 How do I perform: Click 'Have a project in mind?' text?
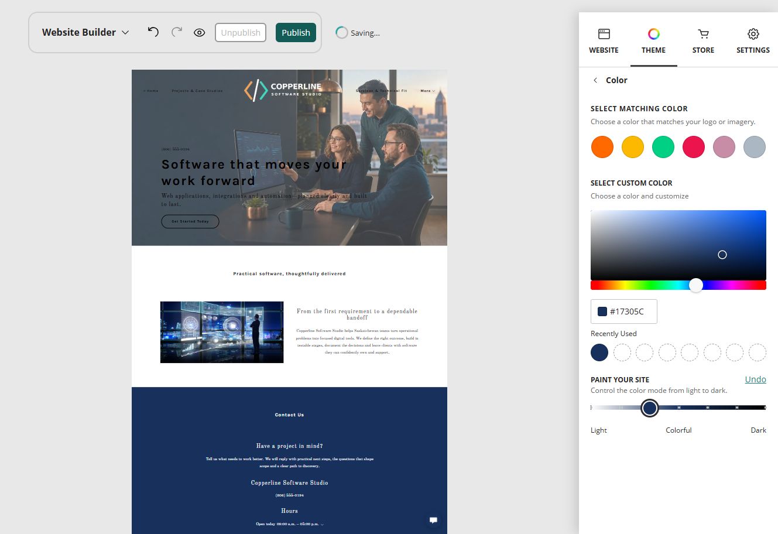click(289, 446)
